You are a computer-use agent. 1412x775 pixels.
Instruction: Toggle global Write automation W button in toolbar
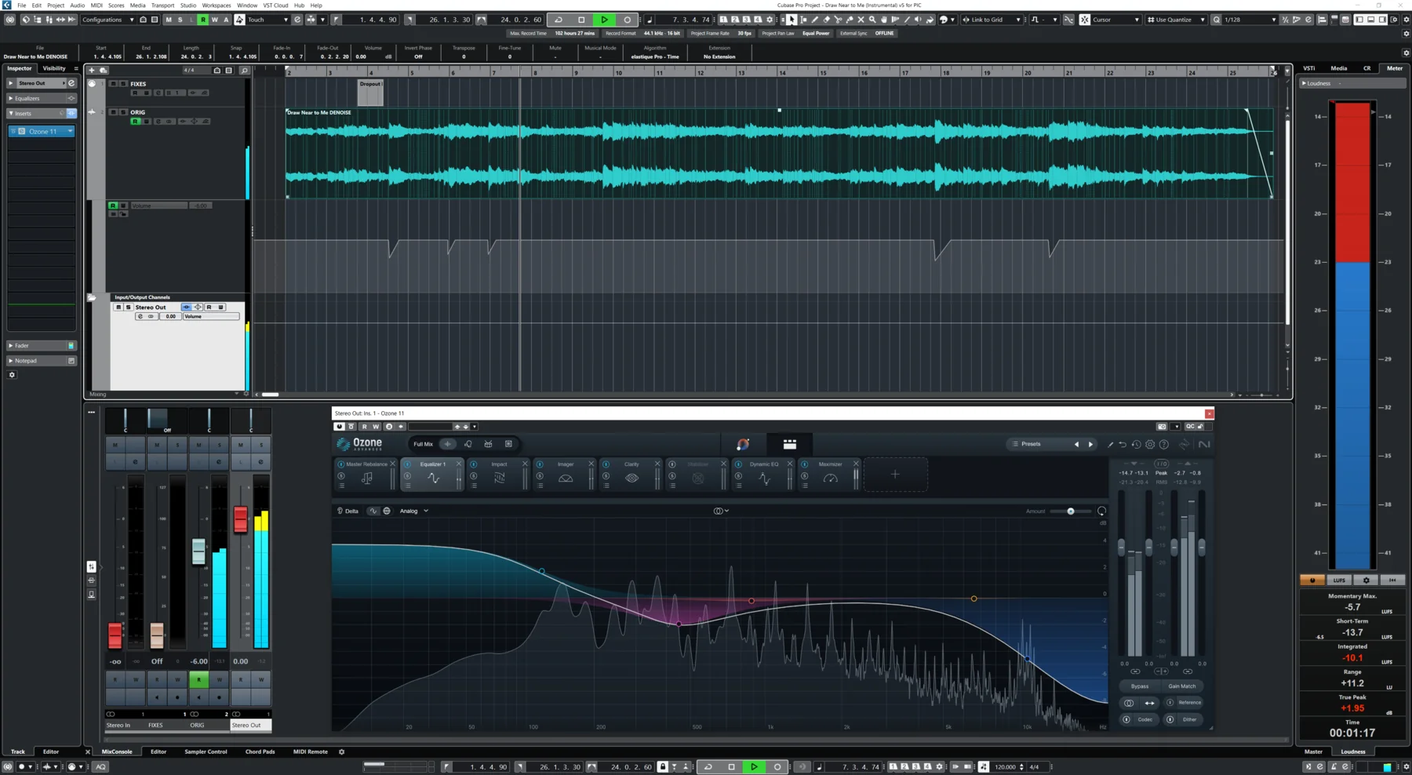pos(214,20)
